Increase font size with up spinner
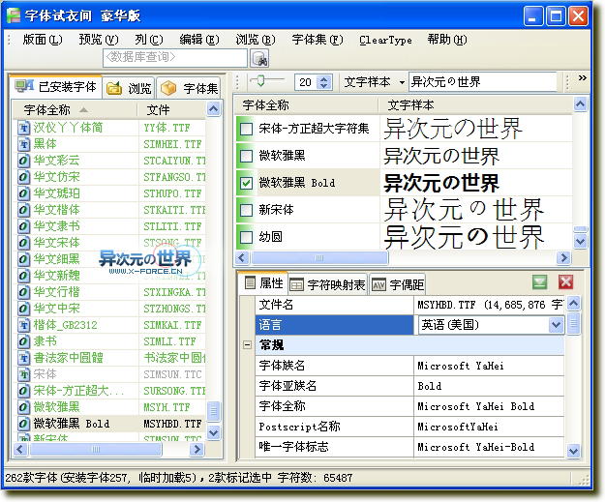The height and width of the screenshot is (502, 605). click(x=323, y=78)
